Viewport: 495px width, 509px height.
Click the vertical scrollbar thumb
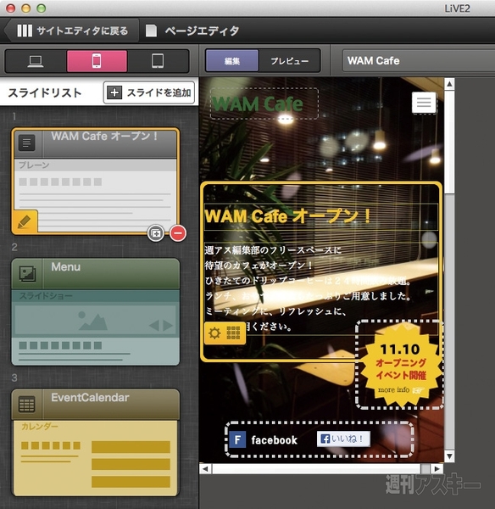pyautogui.click(x=449, y=142)
